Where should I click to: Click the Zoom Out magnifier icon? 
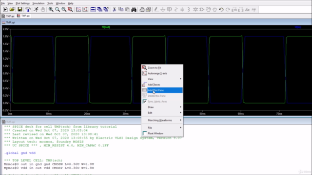pyautogui.click(x=64, y=9)
